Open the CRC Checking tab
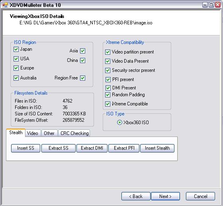The height and width of the screenshot is (206, 223). (x=74, y=133)
